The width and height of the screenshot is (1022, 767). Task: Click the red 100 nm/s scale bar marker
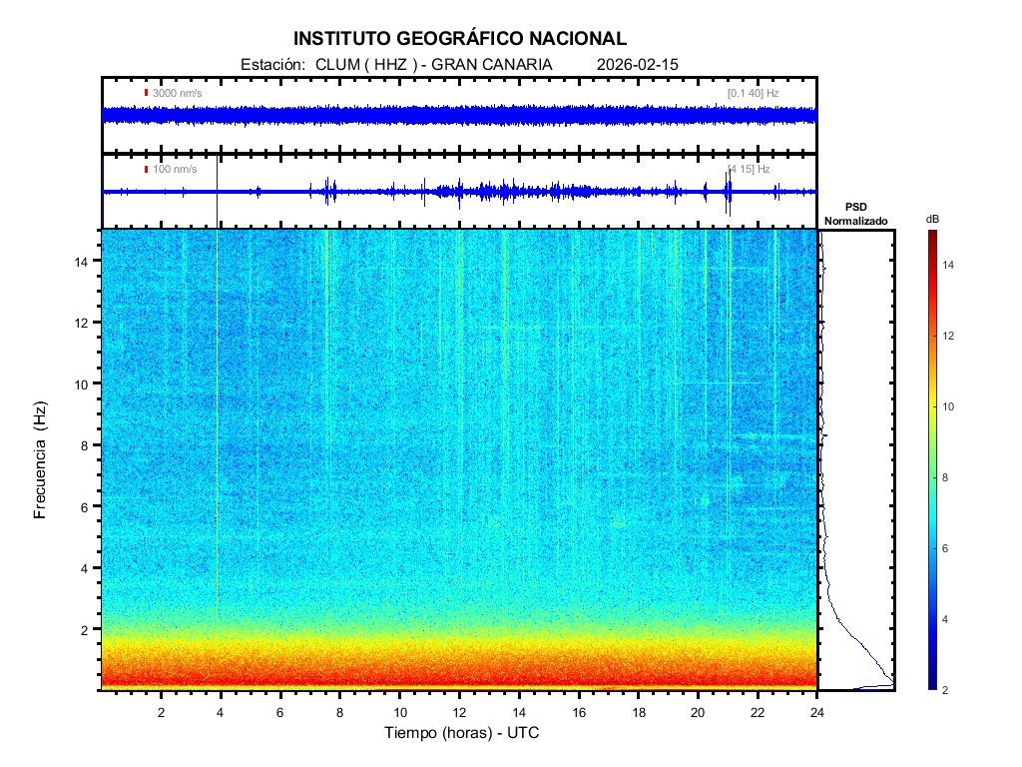(x=146, y=169)
